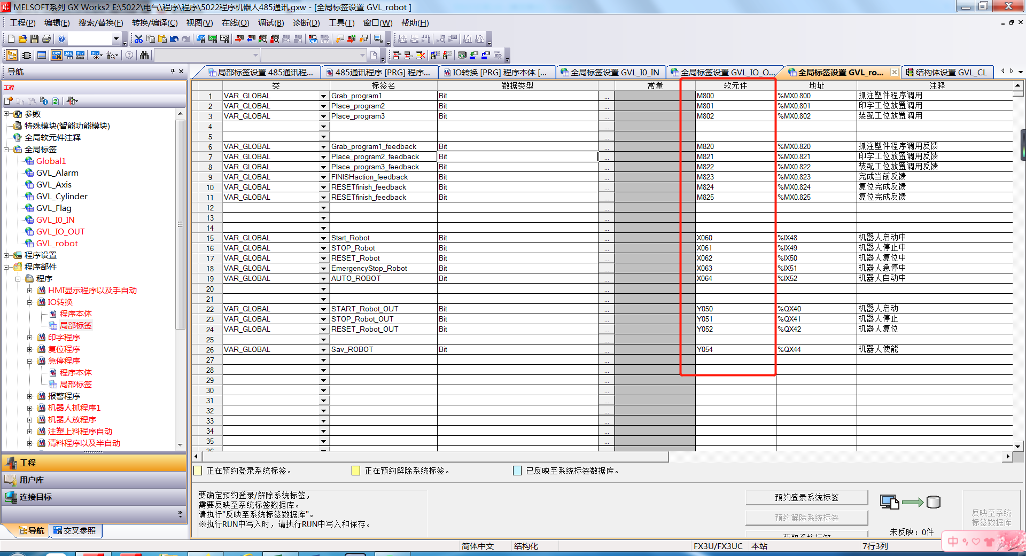Click the Save project icon

[x=34, y=39]
